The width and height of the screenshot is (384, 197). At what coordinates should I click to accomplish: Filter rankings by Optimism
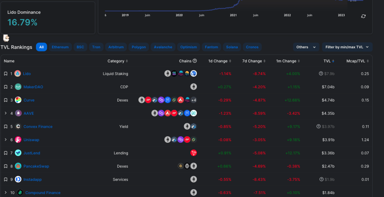pos(189,47)
